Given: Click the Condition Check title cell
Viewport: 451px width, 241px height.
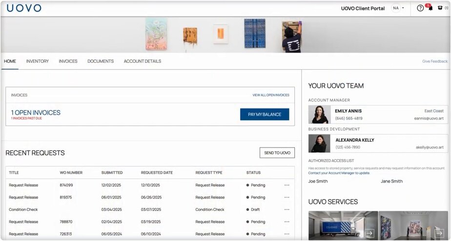Looking at the screenshot, I should [x=23, y=209].
